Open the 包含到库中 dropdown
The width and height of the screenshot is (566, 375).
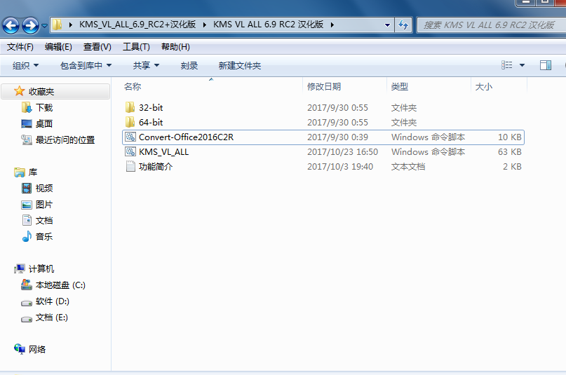click(x=86, y=66)
